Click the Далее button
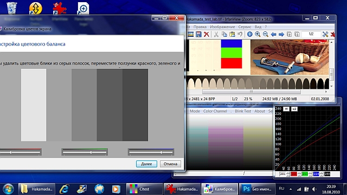This screenshot has width=347, height=195. 146,164
